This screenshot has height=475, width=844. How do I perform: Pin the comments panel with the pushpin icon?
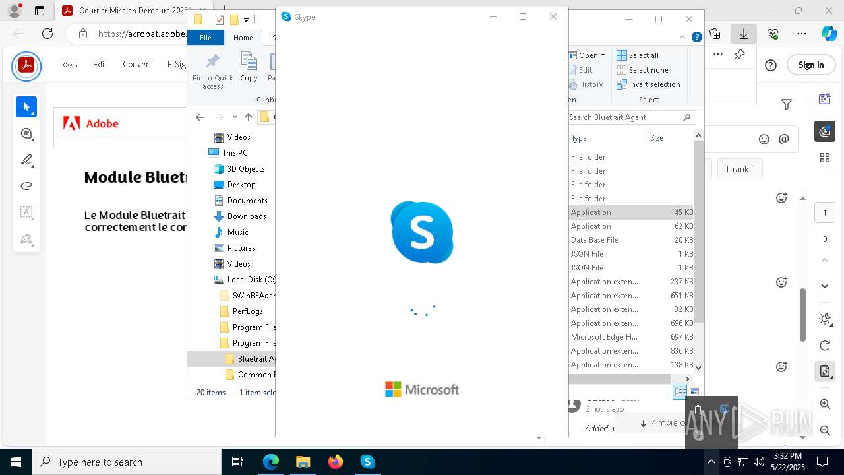[x=740, y=54]
